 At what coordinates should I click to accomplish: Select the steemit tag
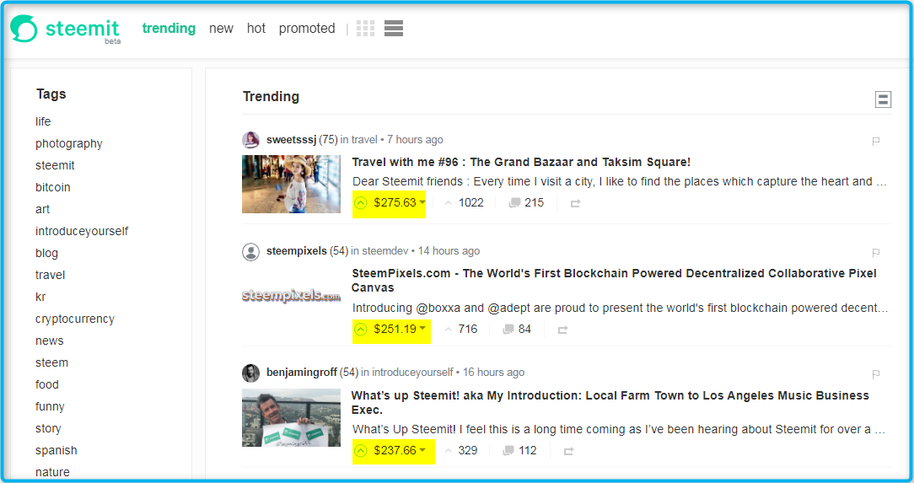[x=55, y=165]
